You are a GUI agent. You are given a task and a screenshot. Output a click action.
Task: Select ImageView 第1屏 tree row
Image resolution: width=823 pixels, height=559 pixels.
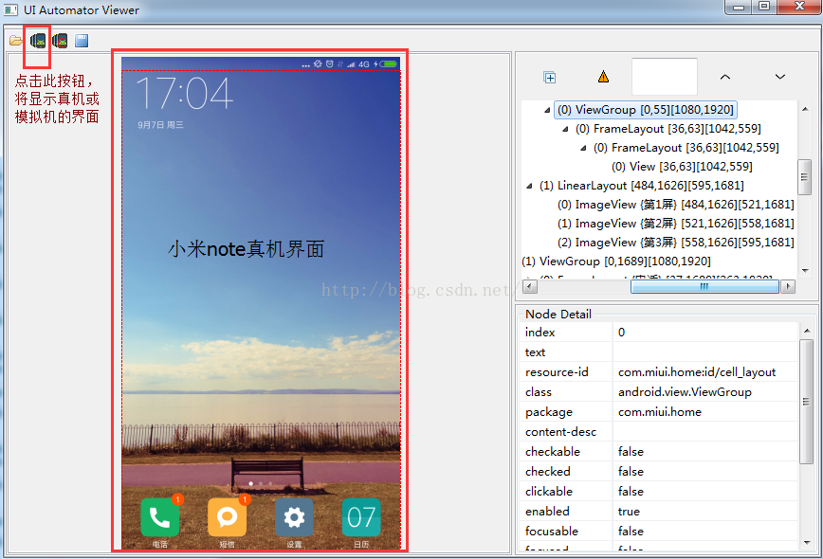point(675,204)
